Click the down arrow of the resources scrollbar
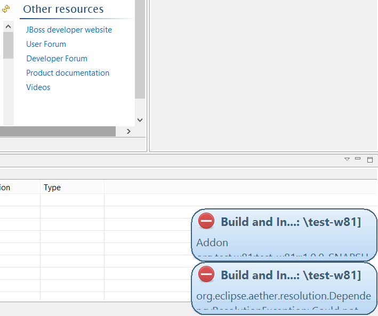This screenshot has height=316, width=378. (x=140, y=120)
